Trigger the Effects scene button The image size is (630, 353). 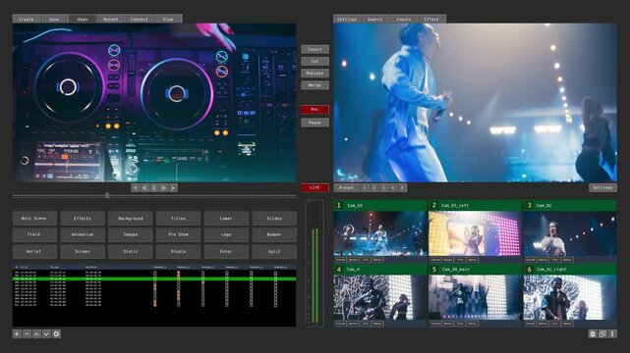tap(83, 219)
